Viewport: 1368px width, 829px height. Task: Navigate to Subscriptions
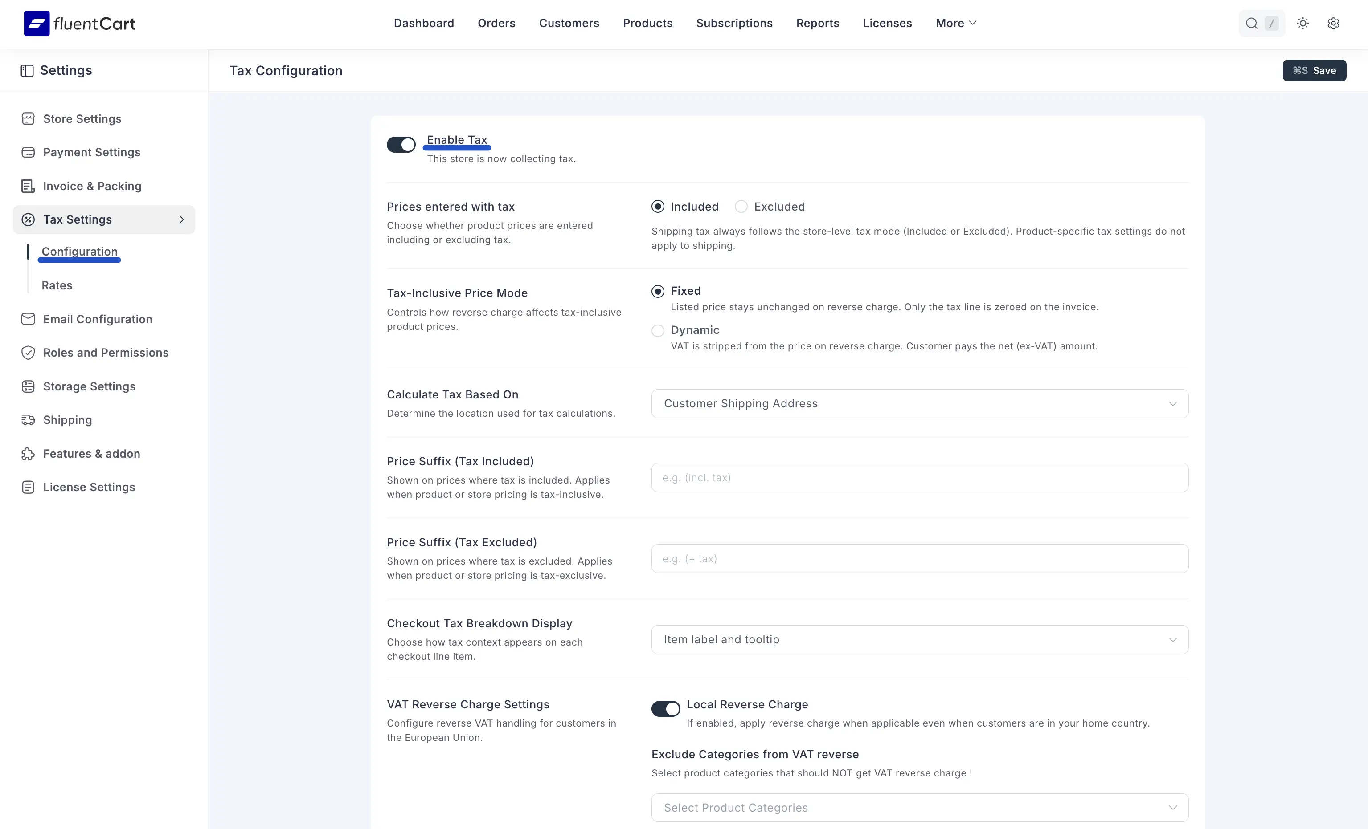734,23
